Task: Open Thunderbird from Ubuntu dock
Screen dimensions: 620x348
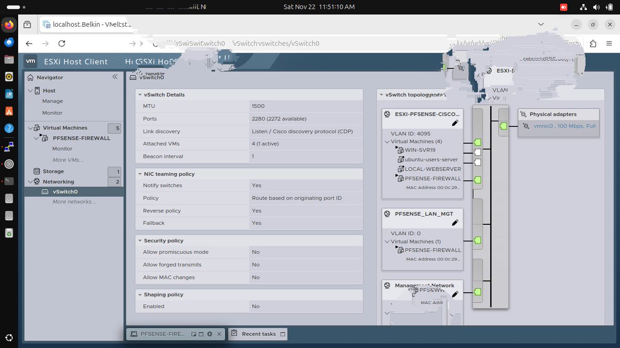Action: pos(9,42)
